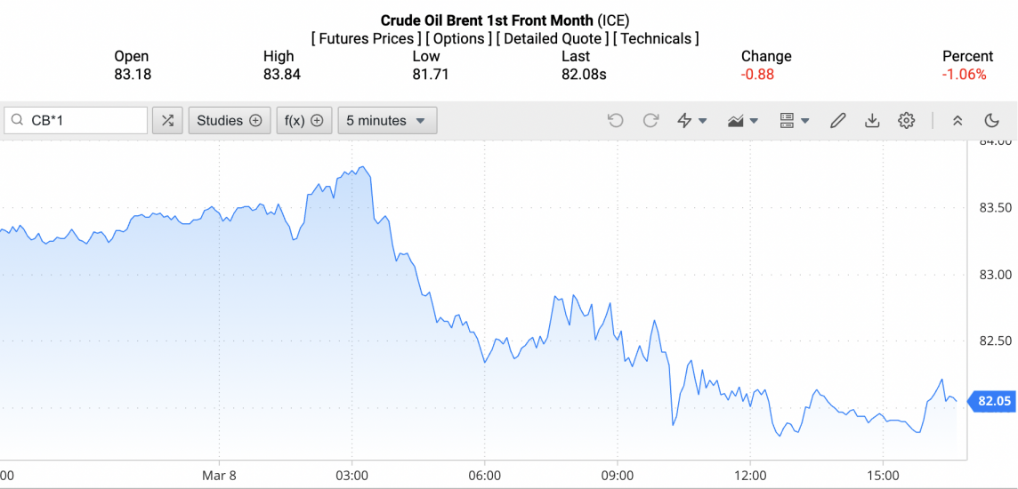
Task: Click the undo arrow icon
Action: [x=615, y=121]
